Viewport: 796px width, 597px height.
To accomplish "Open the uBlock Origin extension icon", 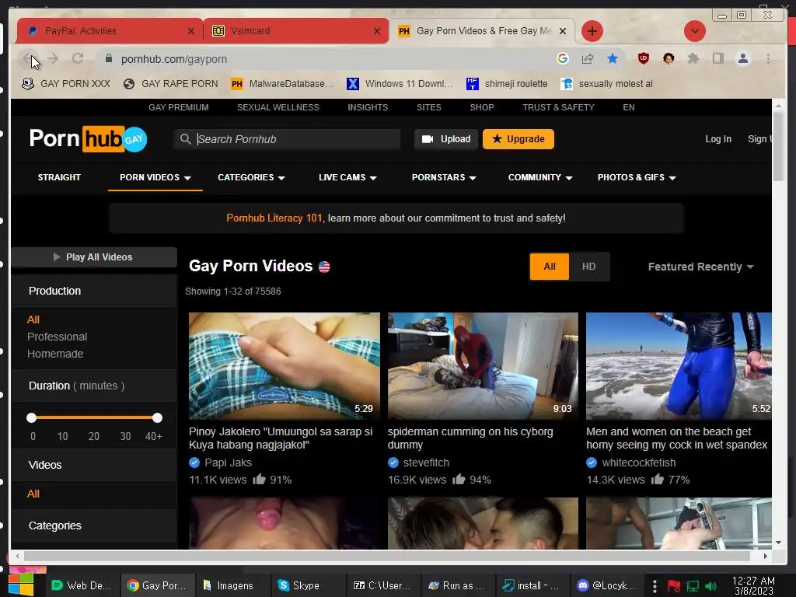I will [x=643, y=59].
